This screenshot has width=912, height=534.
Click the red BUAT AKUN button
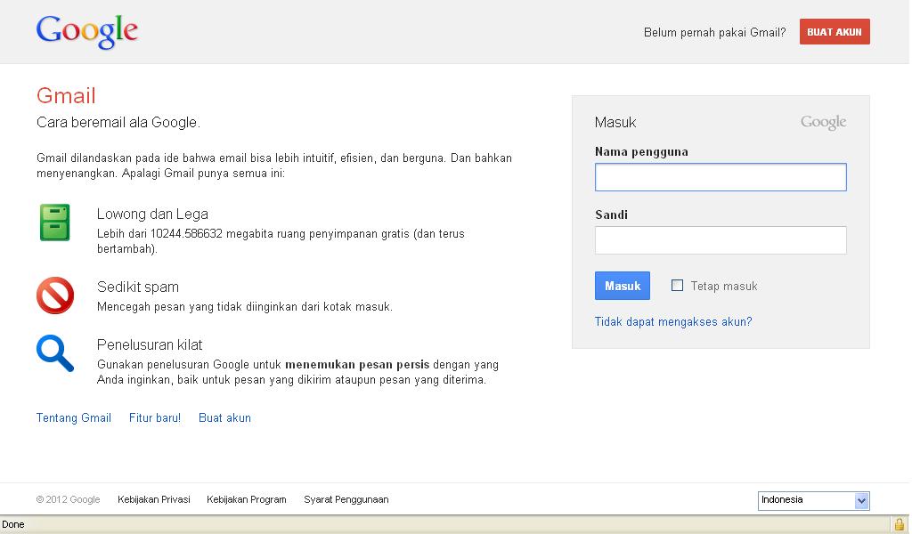click(834, 31)
